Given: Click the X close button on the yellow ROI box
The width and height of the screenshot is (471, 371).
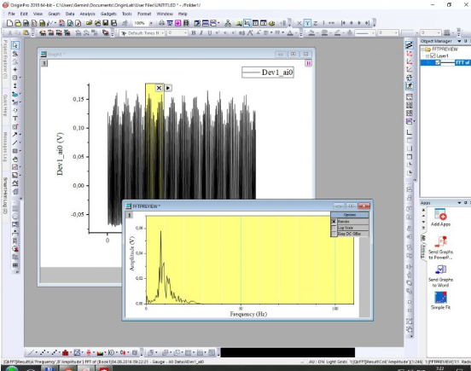Looking at the screenshot, I should point(159,88).
